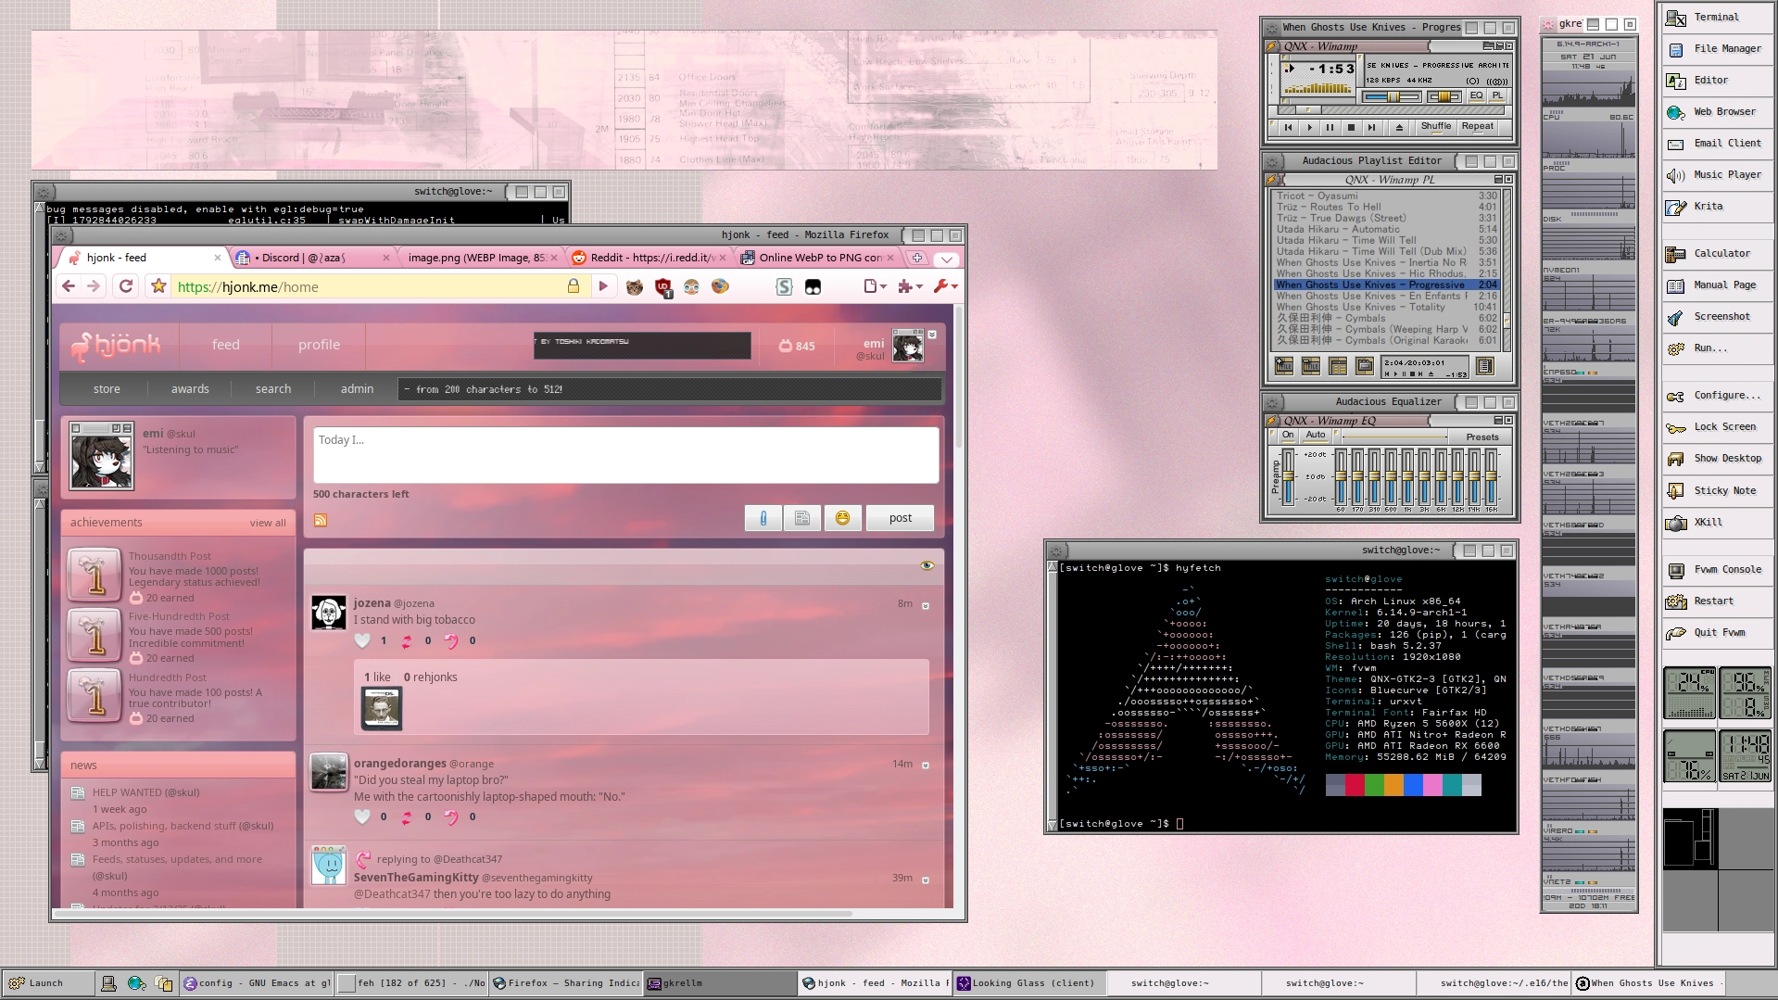Expand options arrow on orangedoranges' post

925,766
